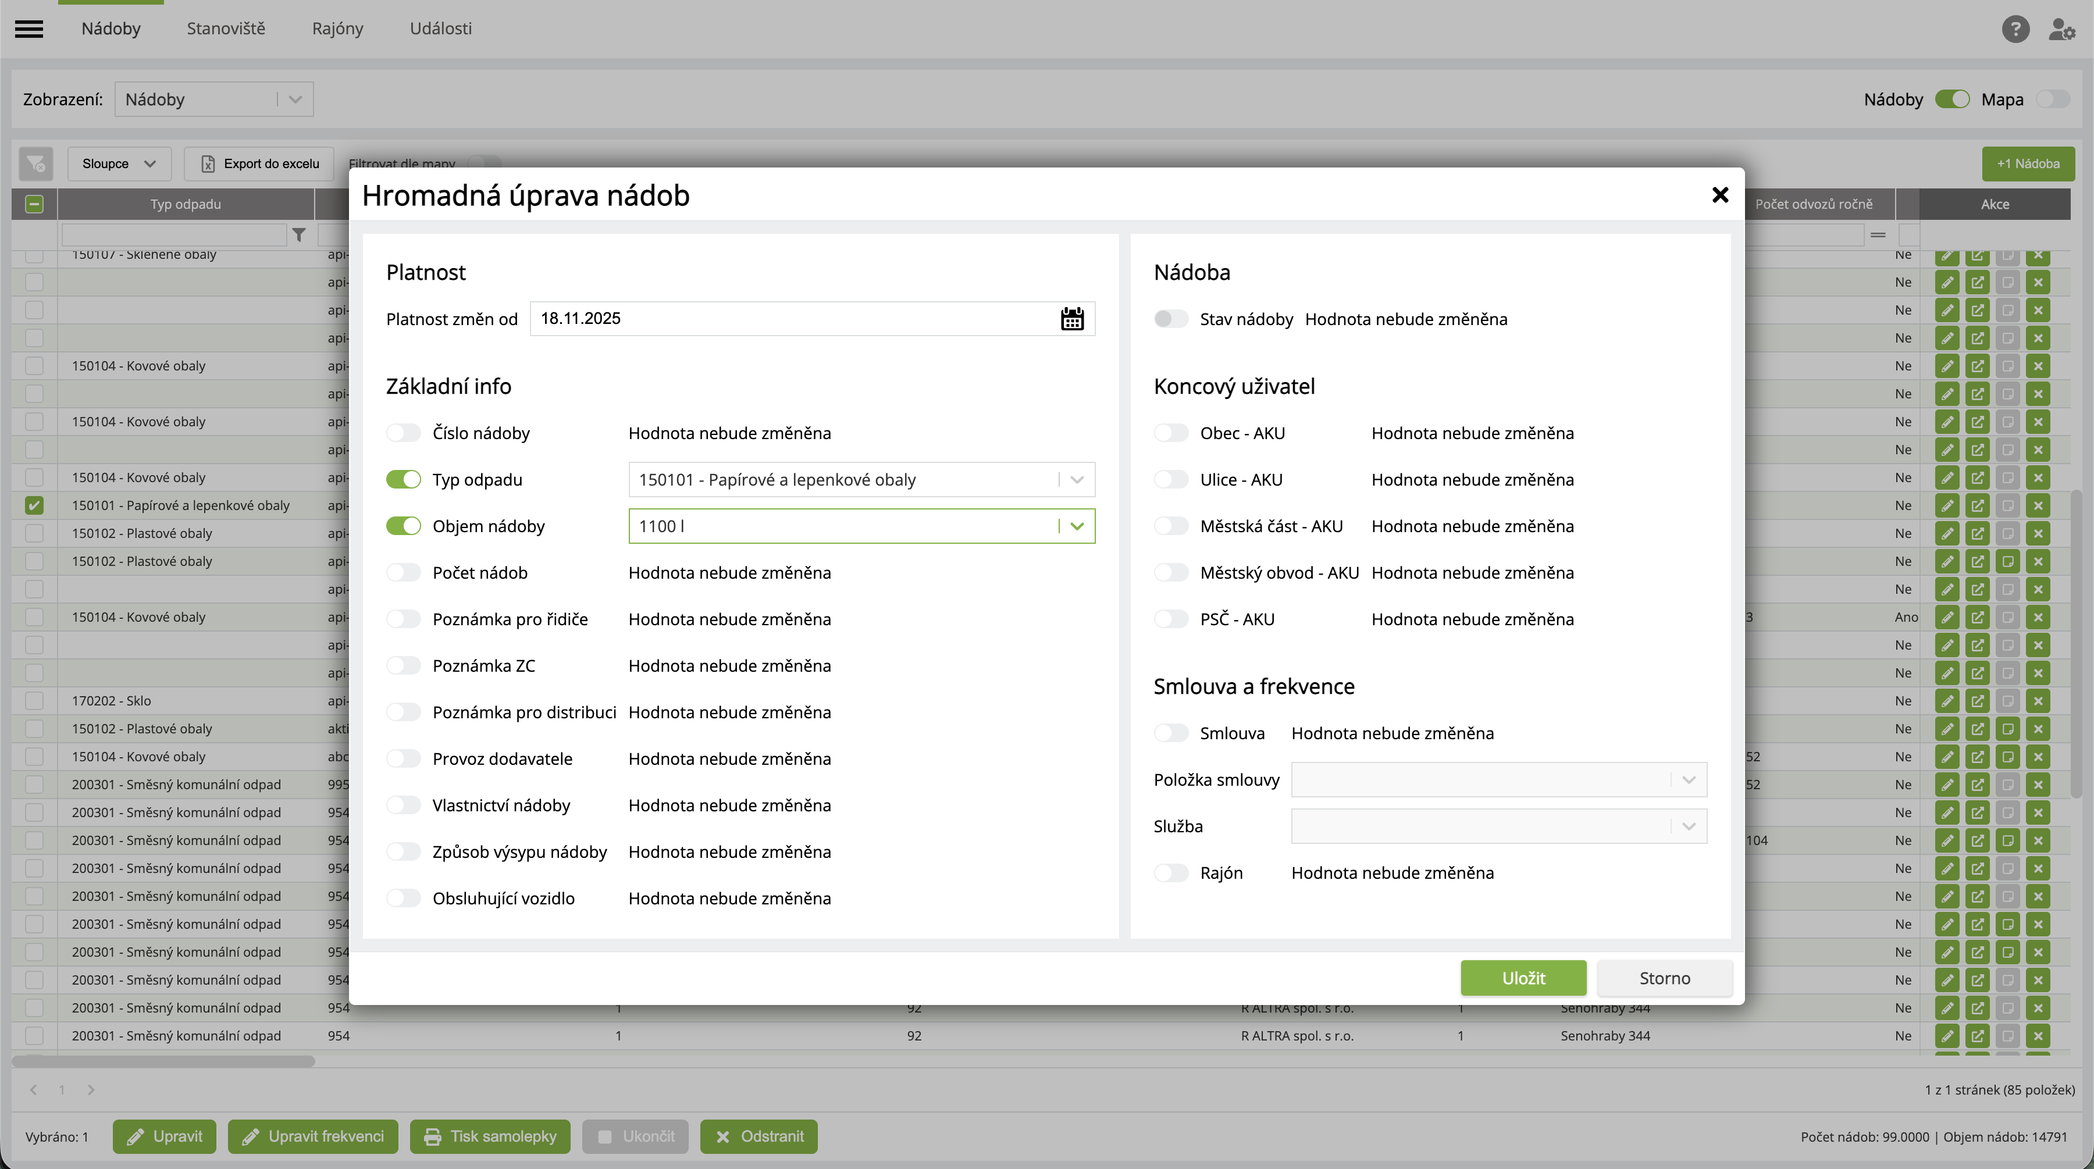This screenshot has height=1169, width=2094.
Task: Open the Události tab
Action: pos(440,28)
